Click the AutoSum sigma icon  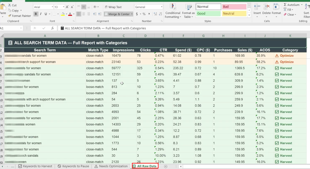285,5
